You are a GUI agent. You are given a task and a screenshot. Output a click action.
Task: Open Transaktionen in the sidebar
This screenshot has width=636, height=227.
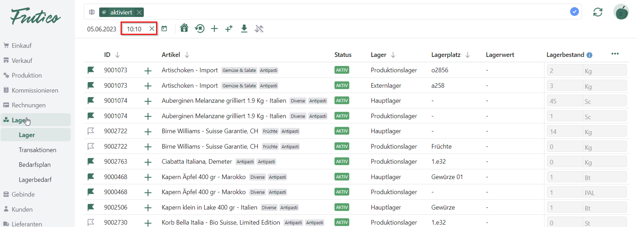point(38,150)
